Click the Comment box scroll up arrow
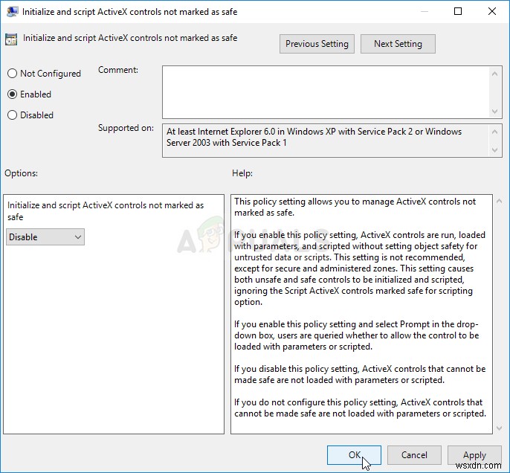Screen dimensions: 510x473 [494, 74]
